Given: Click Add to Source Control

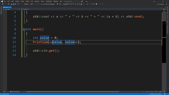Looking at the screenshot, I should click(156, 94).
